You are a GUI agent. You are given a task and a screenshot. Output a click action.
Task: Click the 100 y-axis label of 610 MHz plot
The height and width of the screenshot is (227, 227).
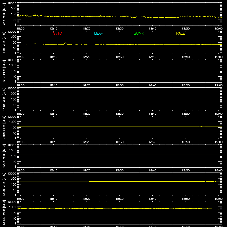coord(14,71)
